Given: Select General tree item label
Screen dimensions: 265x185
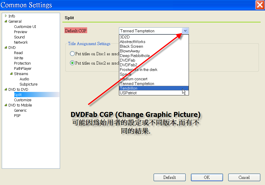Looking at the screenshot, I should [x=15, y=22].
